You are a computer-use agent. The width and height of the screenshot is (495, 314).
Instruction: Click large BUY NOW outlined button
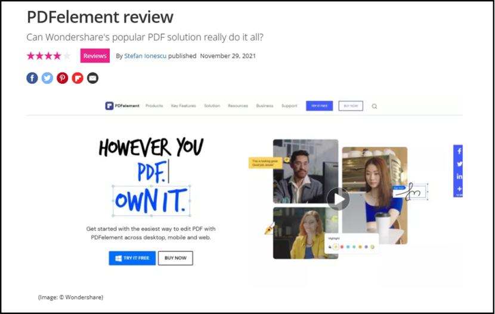point(175,258)
